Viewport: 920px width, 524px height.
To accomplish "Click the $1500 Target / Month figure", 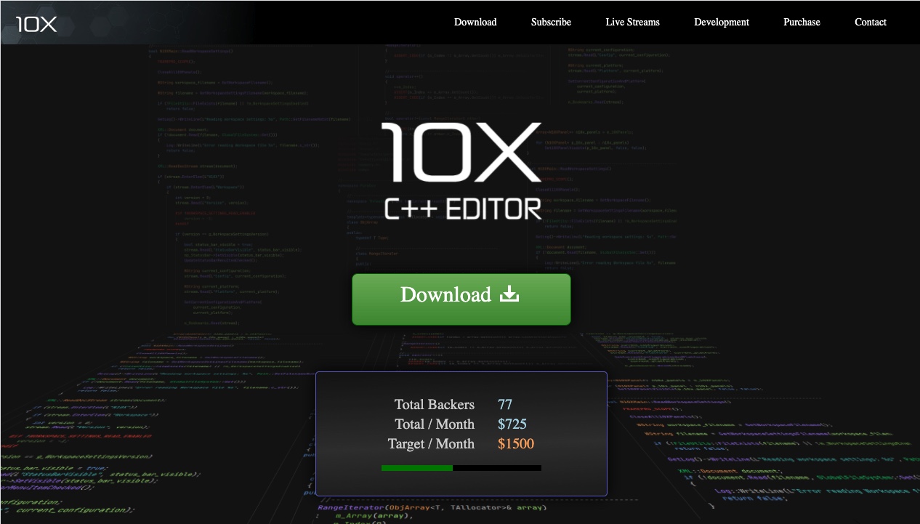I will tap(515, 443).
